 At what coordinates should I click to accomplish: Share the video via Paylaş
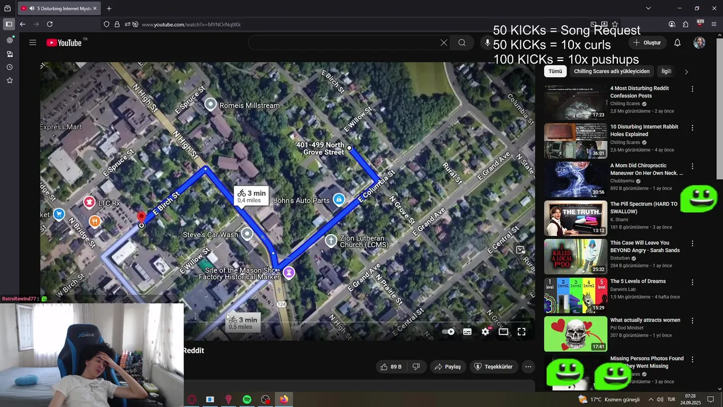(x=447, y=367)
